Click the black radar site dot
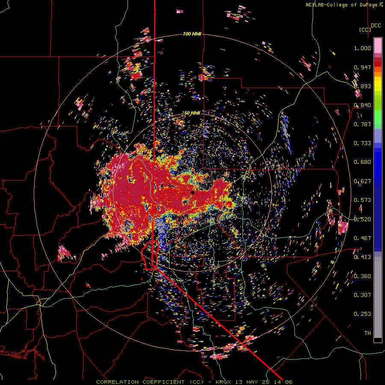The height and width of the screenshot is (385, 385). (x=192, y=192)
